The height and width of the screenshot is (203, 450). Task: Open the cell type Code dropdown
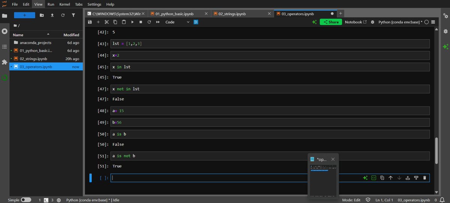point(178,22)
